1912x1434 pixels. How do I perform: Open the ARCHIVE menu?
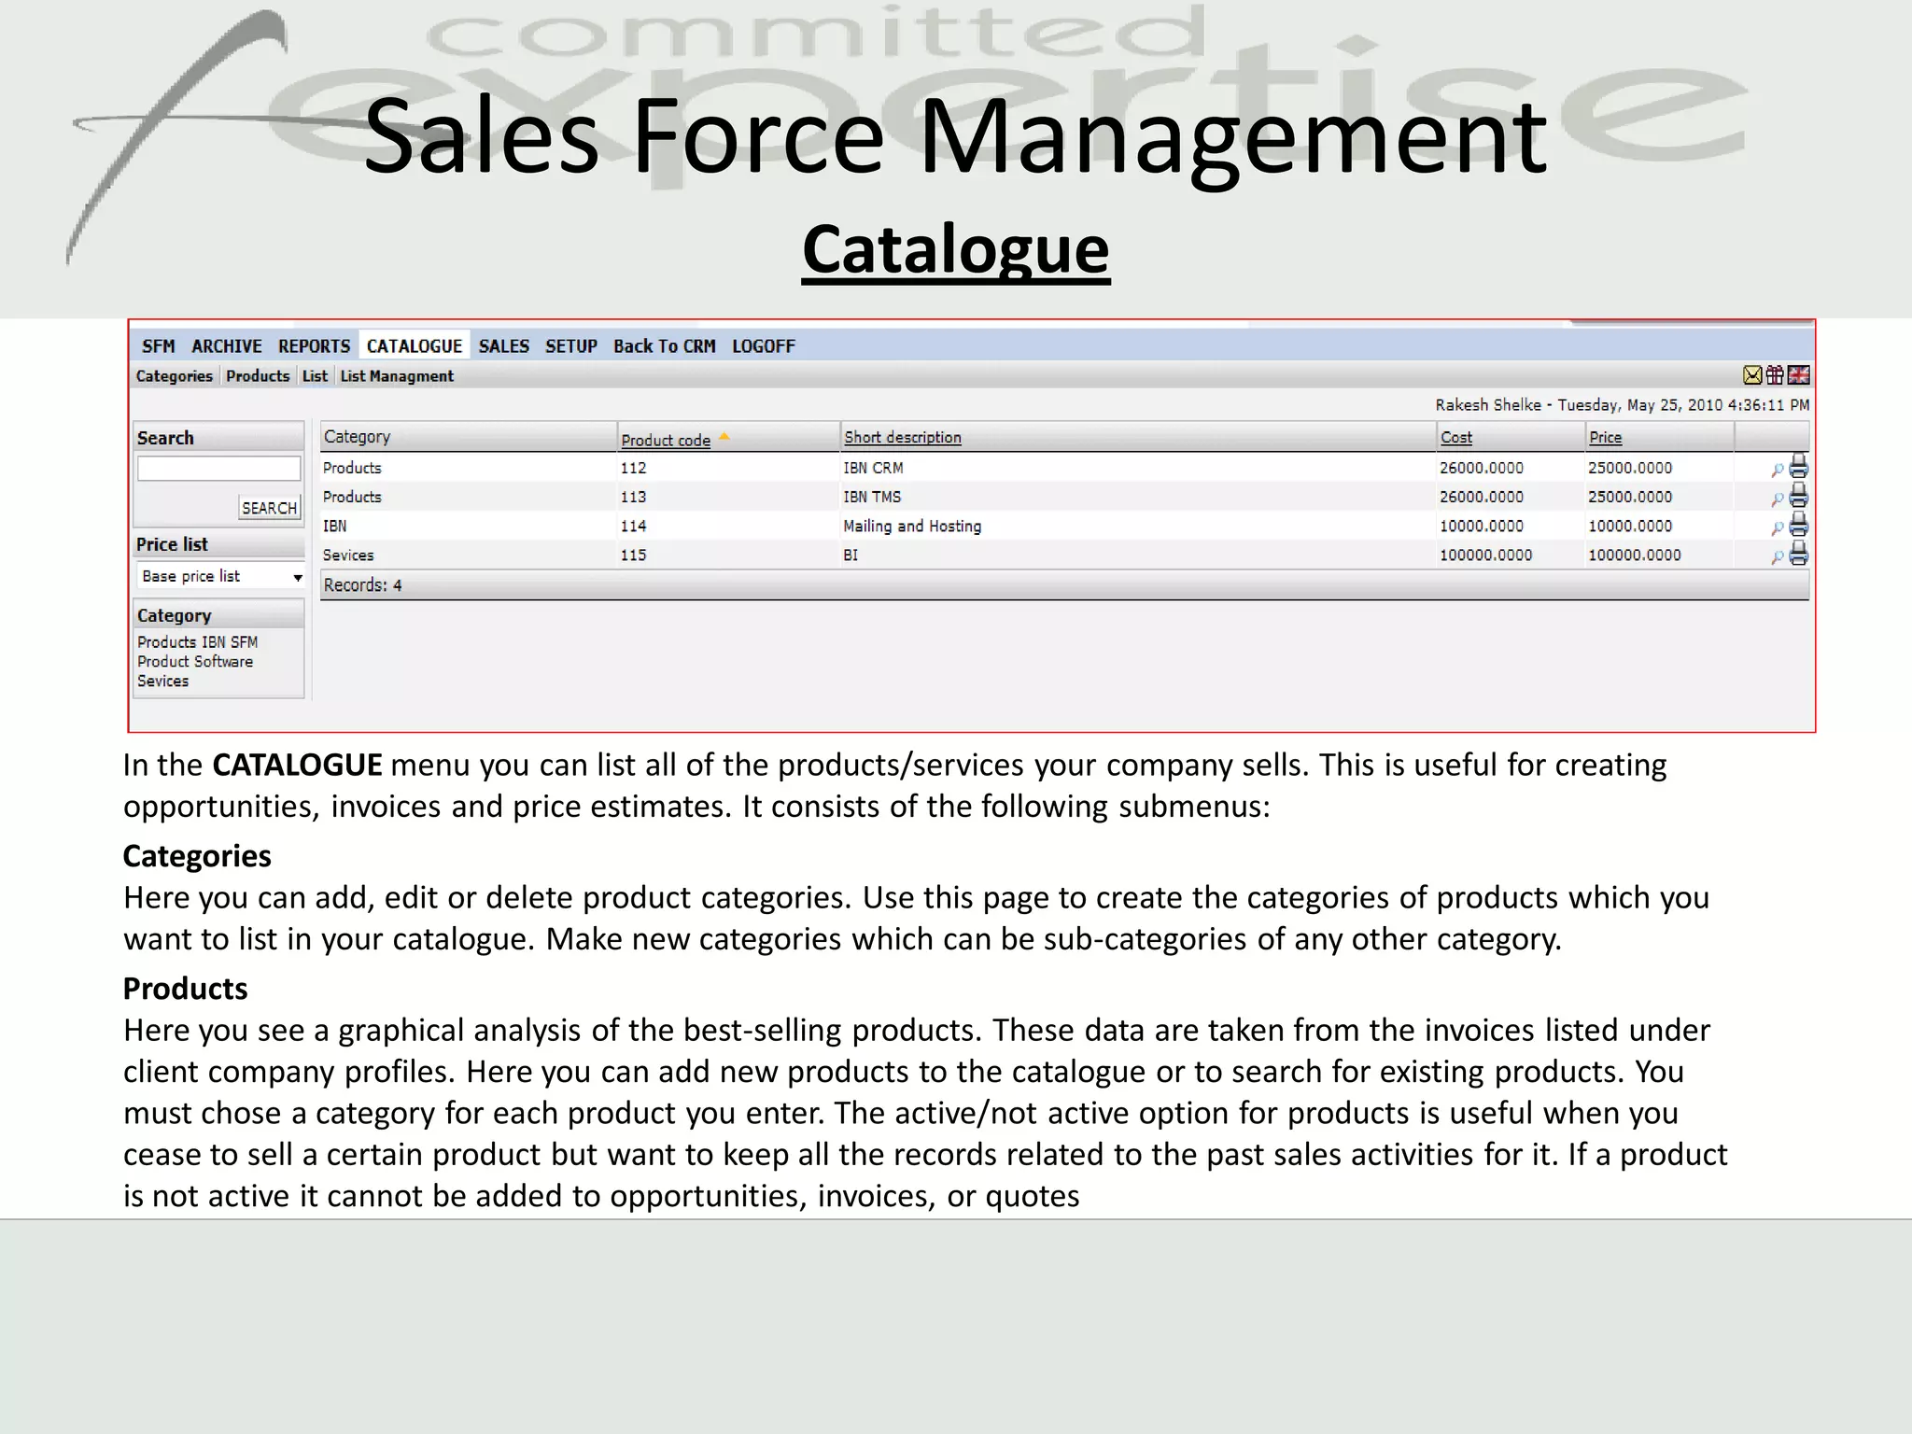[x=227, y=346]
